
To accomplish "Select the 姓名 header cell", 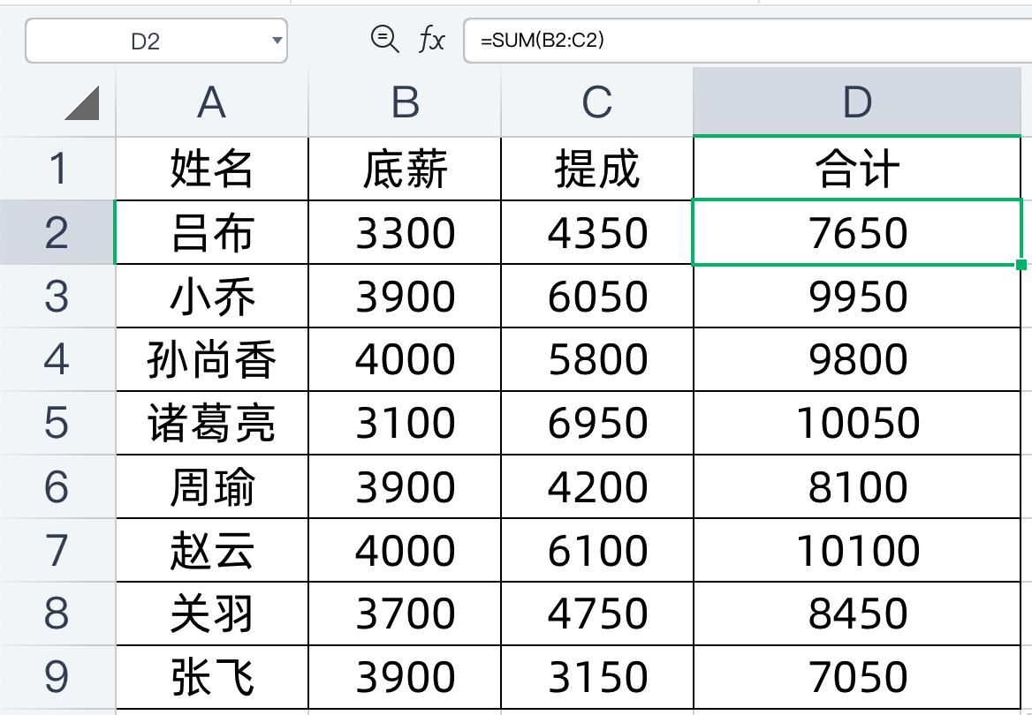I will (210, 168).
